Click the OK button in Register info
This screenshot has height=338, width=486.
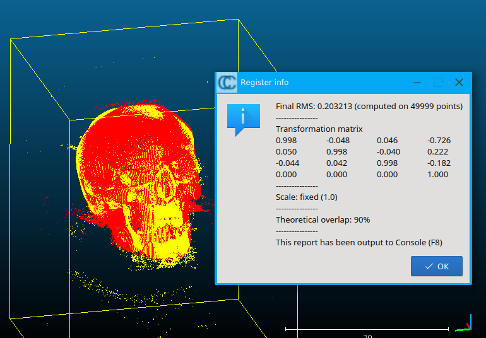pyautogui.click(x=436, y=266)
